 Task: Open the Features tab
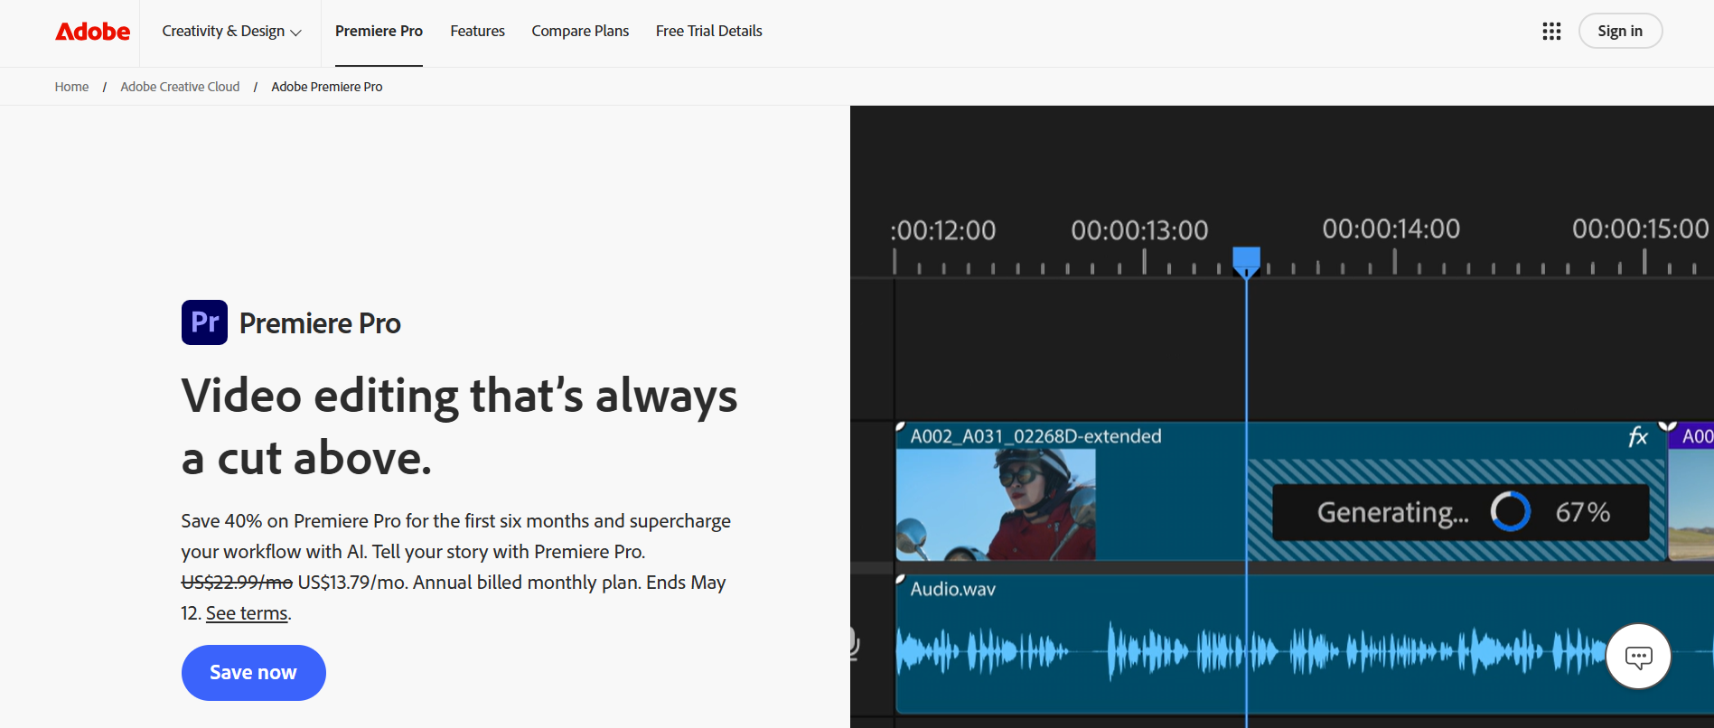coord(477,32)
